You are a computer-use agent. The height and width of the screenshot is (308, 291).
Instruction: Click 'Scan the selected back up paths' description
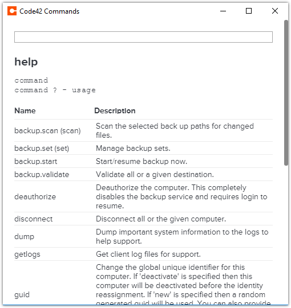pyautogui.click(x=175, y=130)
